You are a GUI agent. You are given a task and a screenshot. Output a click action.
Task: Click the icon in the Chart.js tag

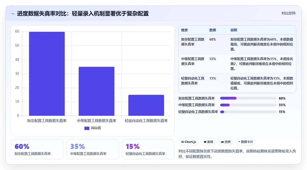[183, 142]
